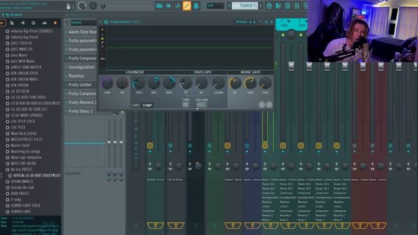The height and width of the screenshot is (235, 418).
Task: Open the Maximus slot arrow menu
Action: (66, 76)
